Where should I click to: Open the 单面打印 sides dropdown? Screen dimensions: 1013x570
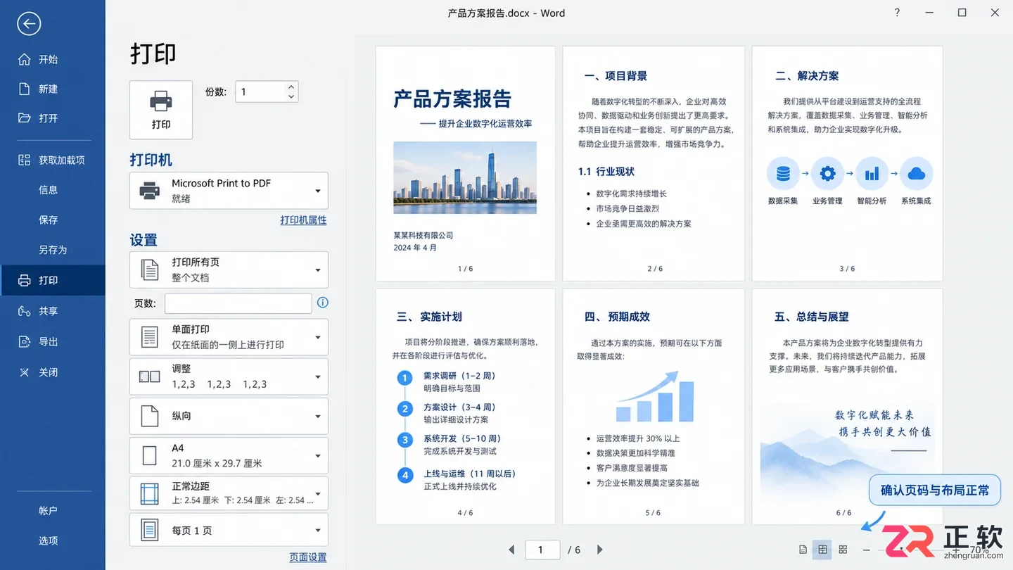point(229,337)
